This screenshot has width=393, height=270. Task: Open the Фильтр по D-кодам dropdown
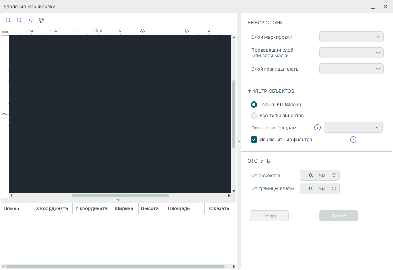pos(353,127)
